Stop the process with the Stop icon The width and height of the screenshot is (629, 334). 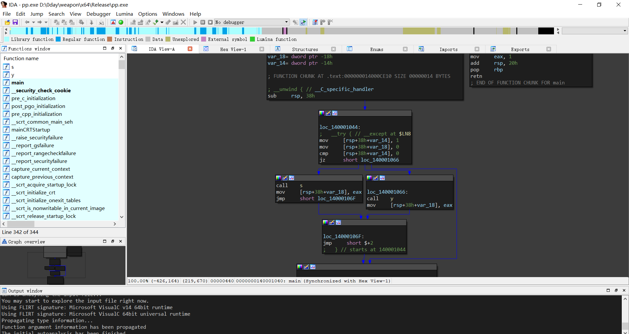coord(211,22)
